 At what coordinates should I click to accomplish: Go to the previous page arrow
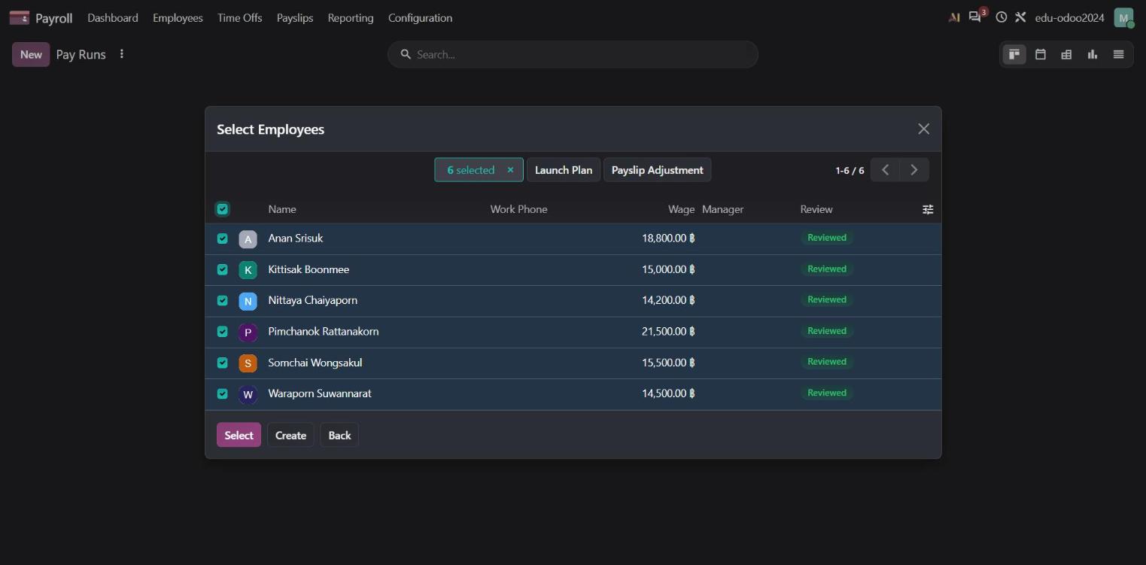click(x=885, y=170)
